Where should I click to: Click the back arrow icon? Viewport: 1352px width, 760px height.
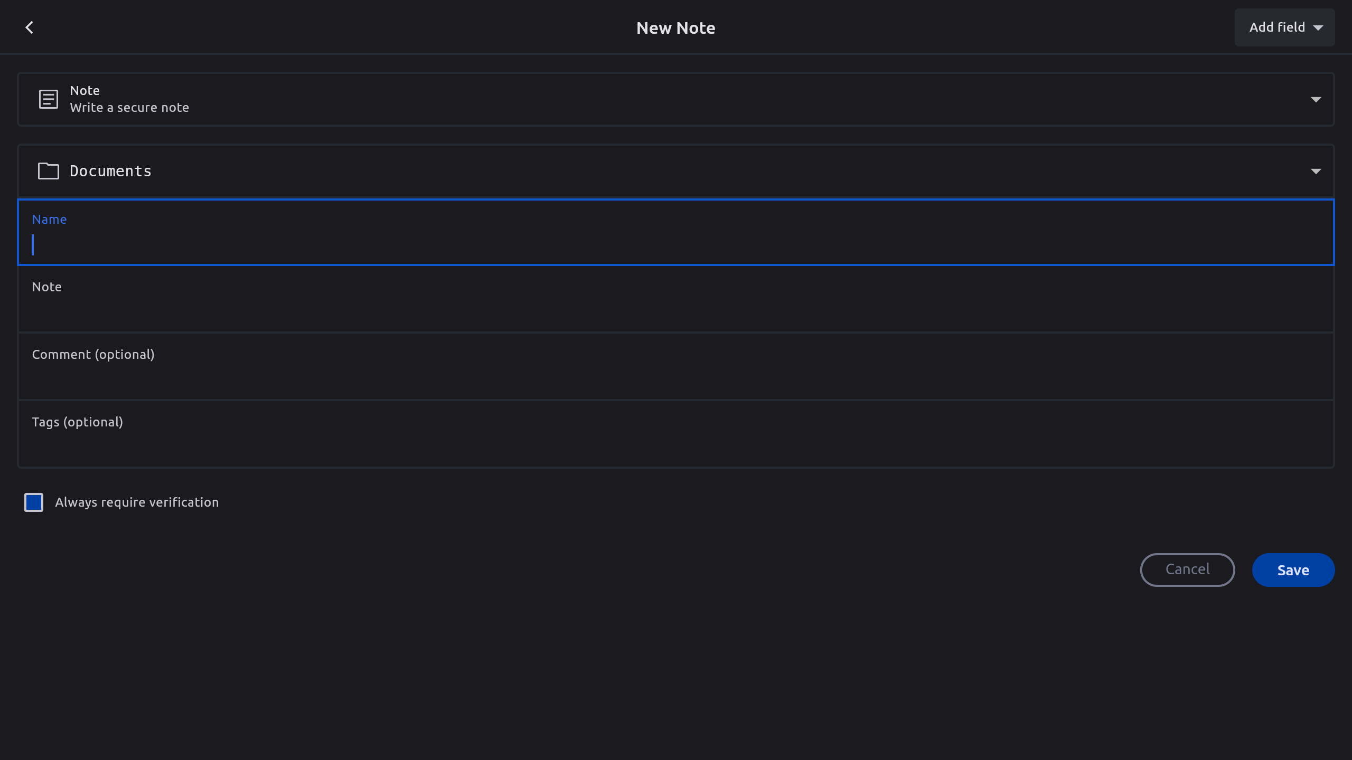point(30,27)
